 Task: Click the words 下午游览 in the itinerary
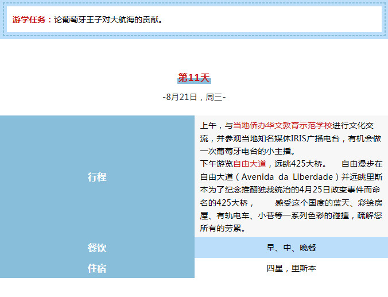pos(216,164)
